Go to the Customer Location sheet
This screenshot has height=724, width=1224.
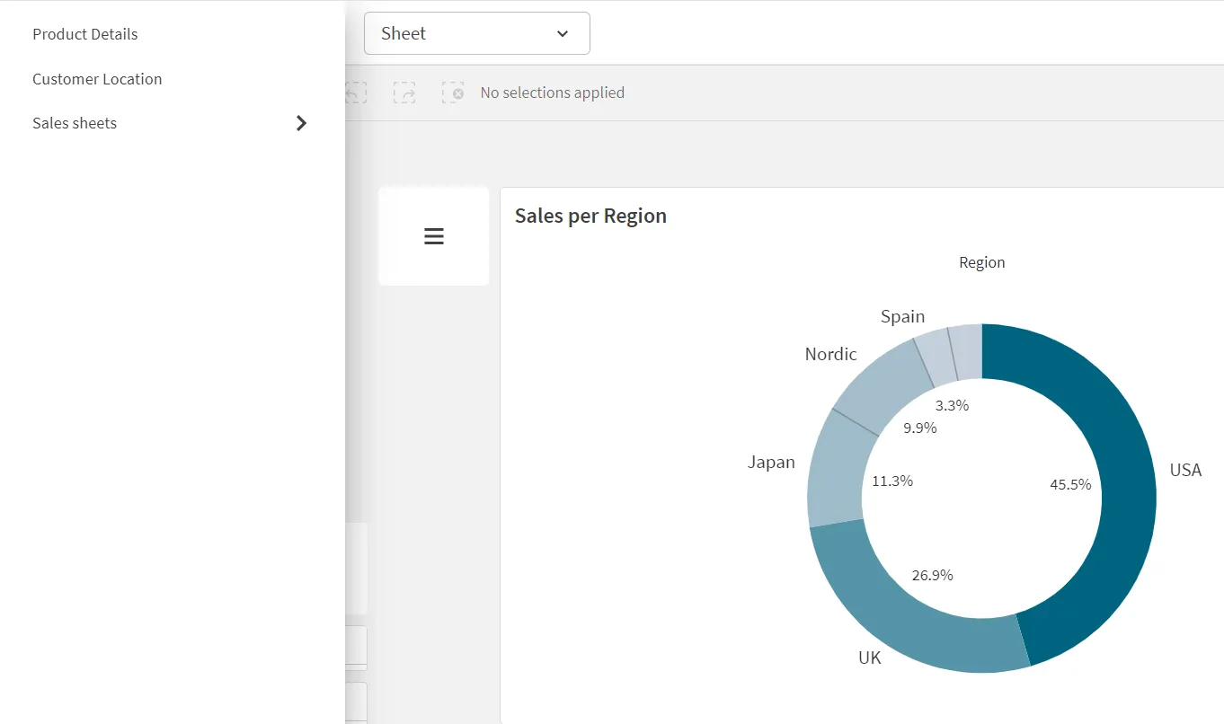point(97,79)
